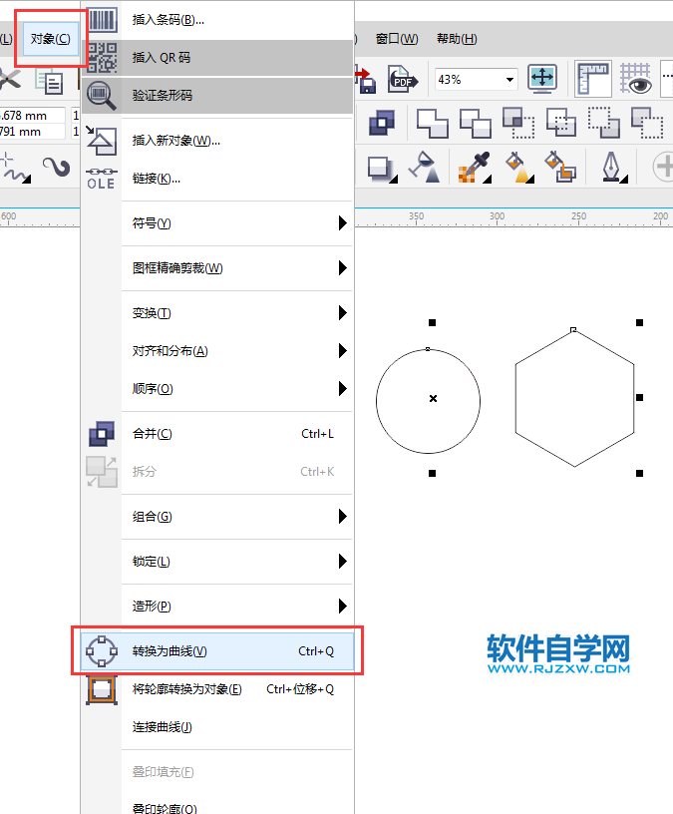
Task: Click the validate barcode magnifier icon
Action: (x=101, y=96)
